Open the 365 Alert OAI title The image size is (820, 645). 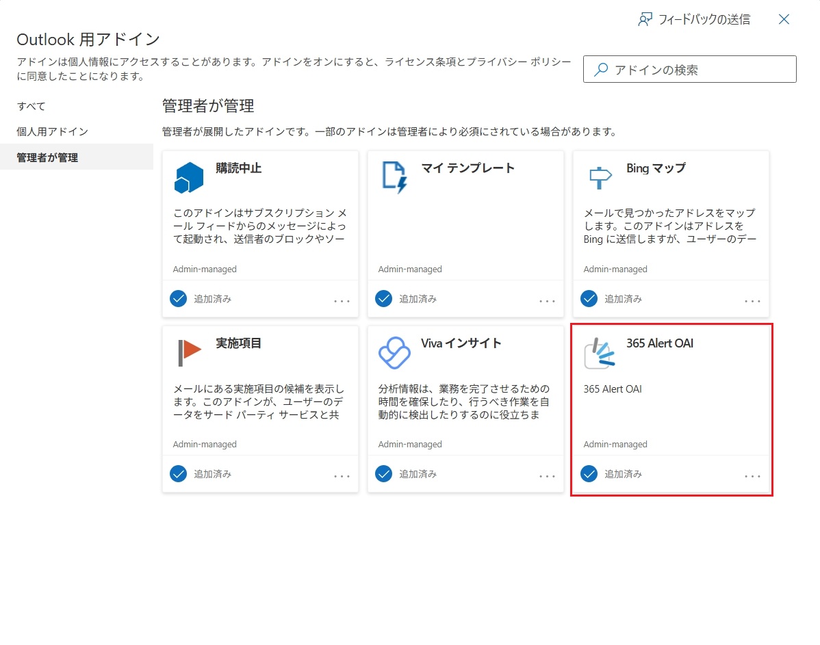pyautogui.click(x=660, y=343)
